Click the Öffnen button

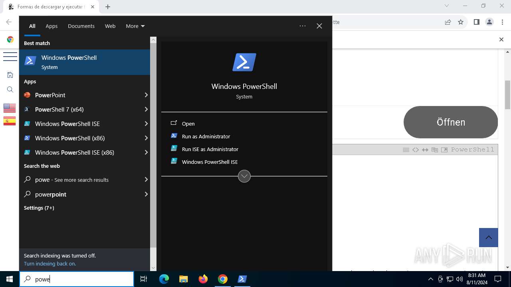coord(451,122)
